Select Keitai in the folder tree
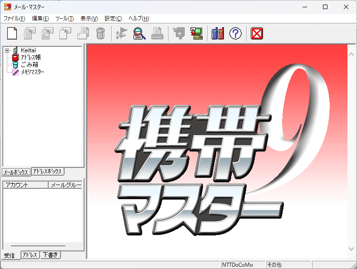Image resolution: width=357 pixels, height=269 pixels. click(28, 50)
